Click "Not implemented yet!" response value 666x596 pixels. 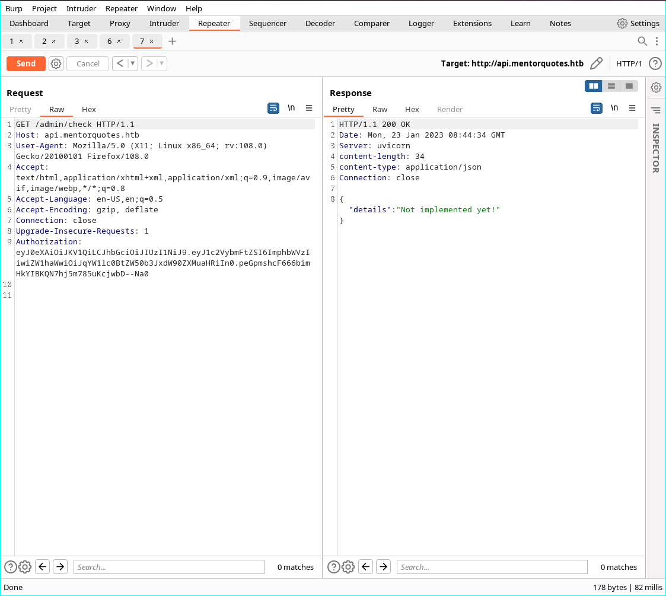[448, 210]
